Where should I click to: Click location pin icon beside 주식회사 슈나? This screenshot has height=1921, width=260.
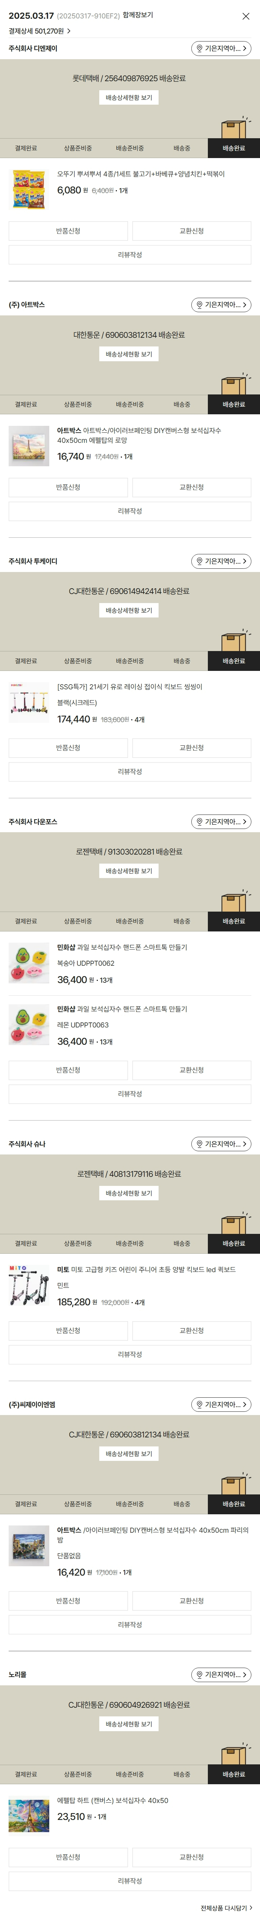pos(199,1144)
